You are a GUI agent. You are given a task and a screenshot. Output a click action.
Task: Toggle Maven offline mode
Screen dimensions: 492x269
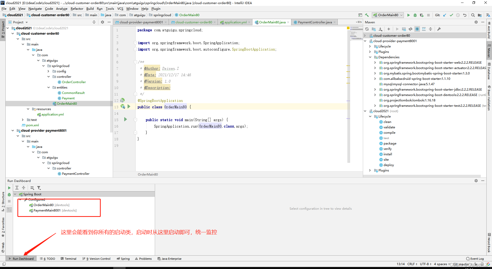point(411,29)
